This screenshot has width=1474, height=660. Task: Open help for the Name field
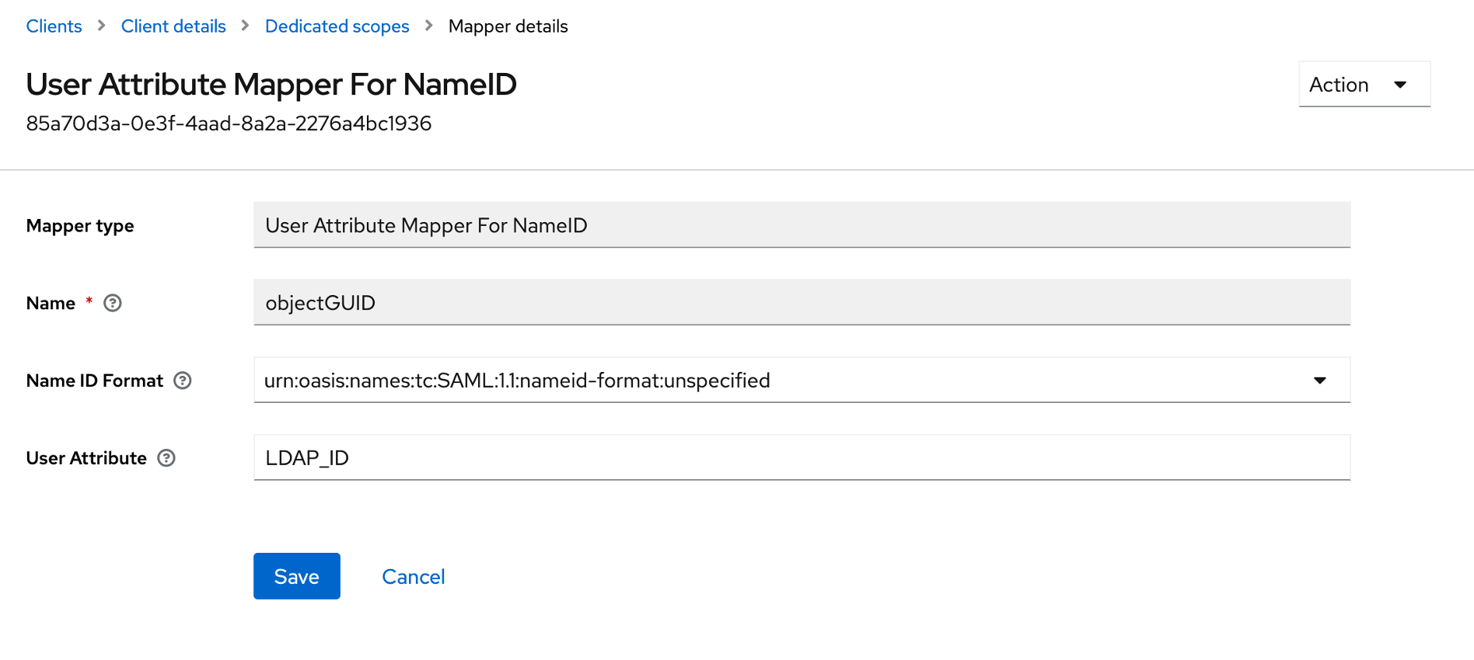113,303
